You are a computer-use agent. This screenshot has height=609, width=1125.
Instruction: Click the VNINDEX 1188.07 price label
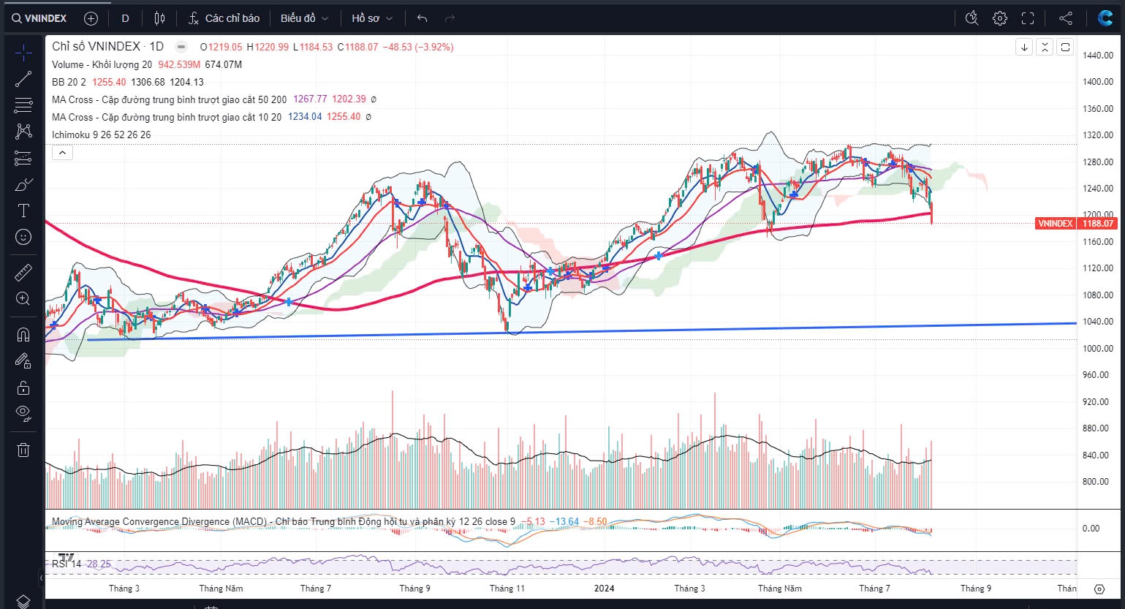coord(1077,224)
